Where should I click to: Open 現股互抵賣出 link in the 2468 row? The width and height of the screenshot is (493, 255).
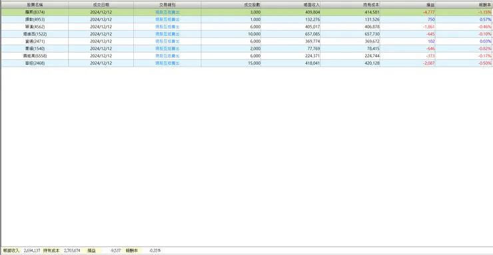[167, 63]
